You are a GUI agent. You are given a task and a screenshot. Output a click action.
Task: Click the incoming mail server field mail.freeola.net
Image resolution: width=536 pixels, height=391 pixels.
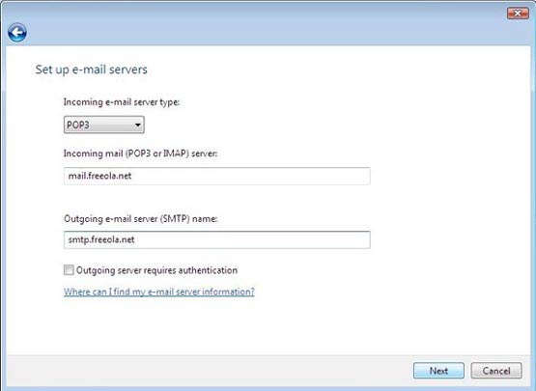(216, 176)
